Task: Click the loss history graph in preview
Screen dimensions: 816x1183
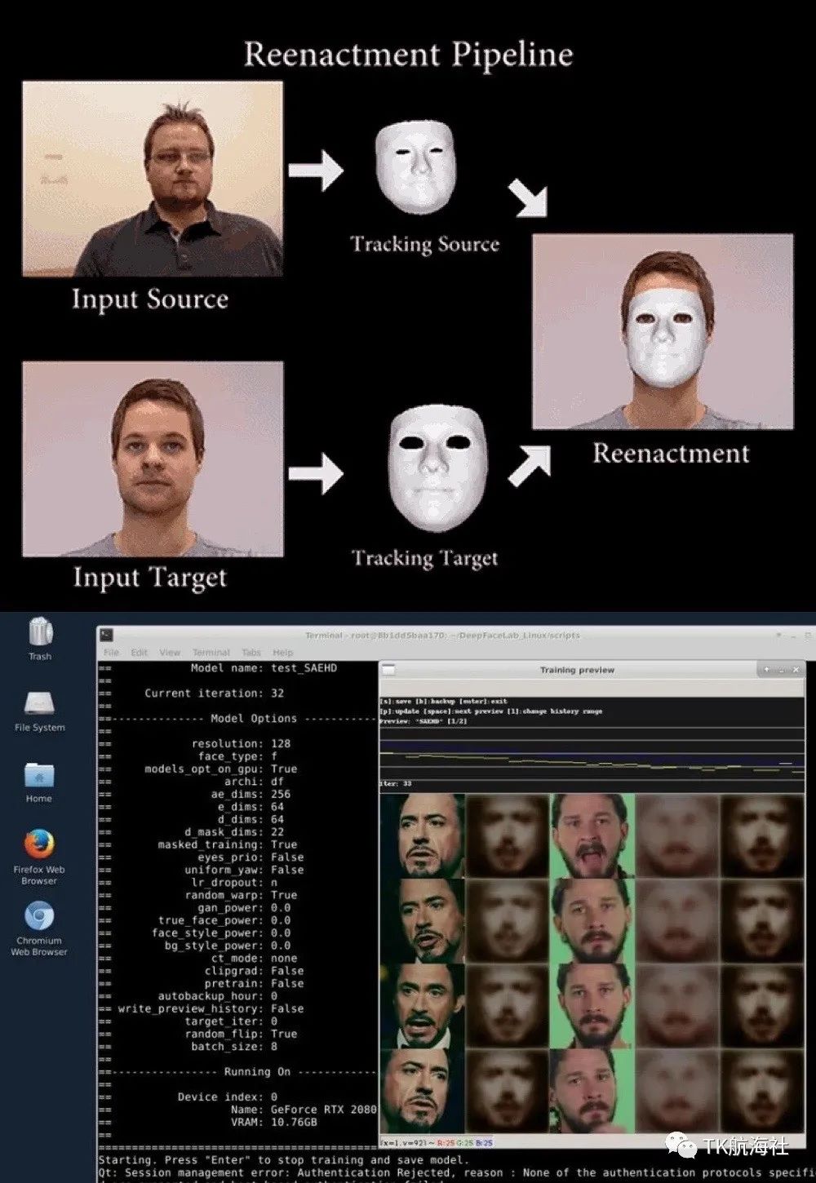Action: click(592, 751)
